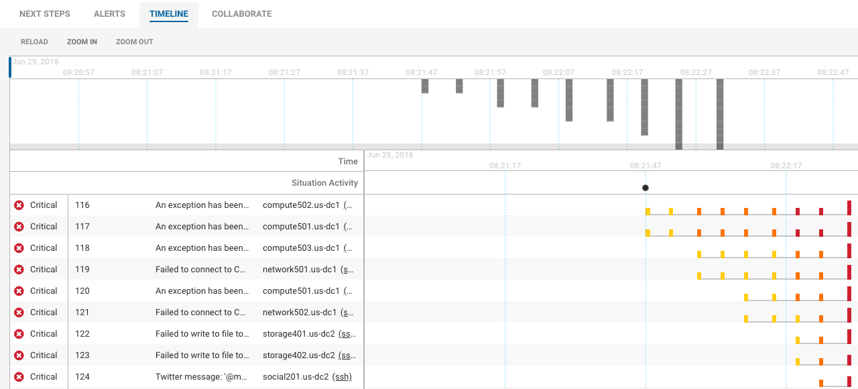Screen dimensions: 858x389
Task: Switch to the Next Steps tab
Action: pyautogui.click(x=45, y=14)
